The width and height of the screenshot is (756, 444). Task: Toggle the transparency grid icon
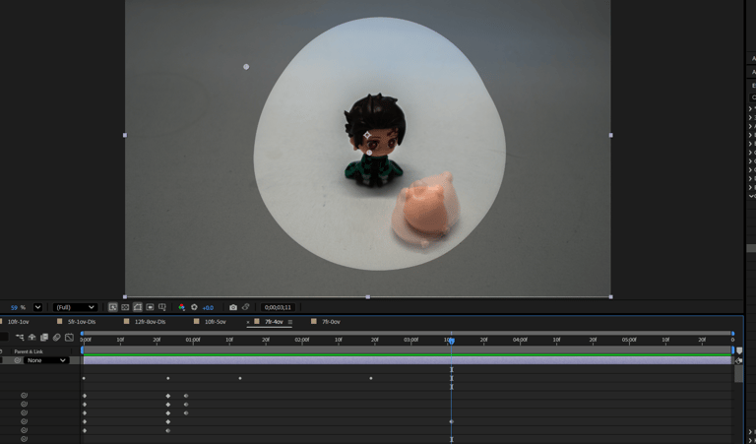tap(125, 307)
